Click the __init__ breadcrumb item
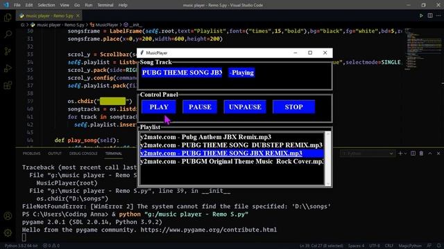This screenshot has height=249, width=444. point(133,25)
